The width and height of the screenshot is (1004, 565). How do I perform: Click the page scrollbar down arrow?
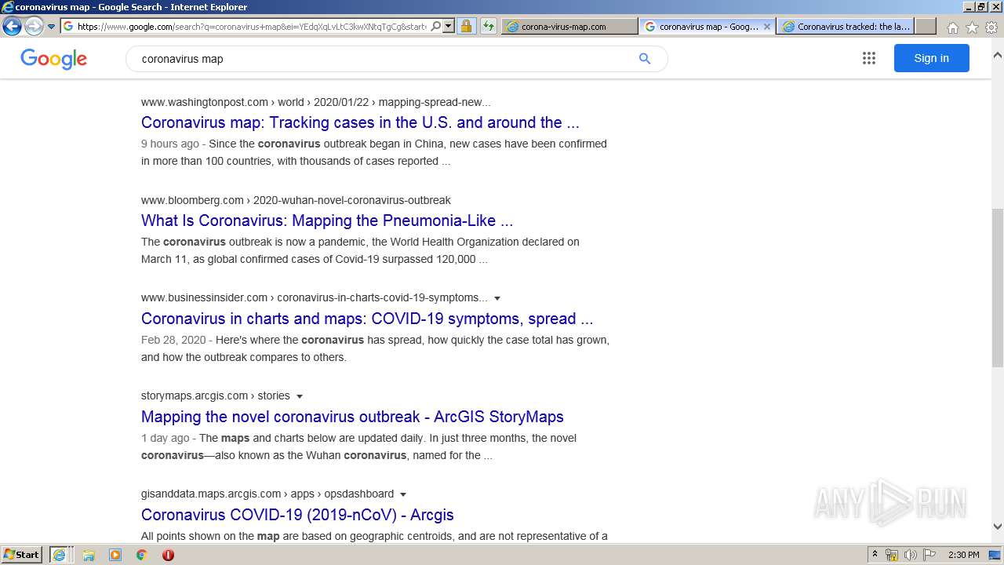(x=997, y=527)
